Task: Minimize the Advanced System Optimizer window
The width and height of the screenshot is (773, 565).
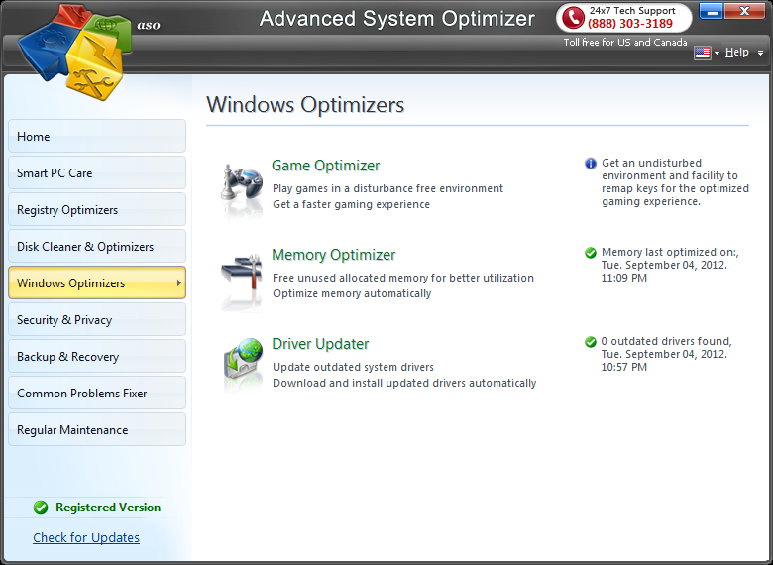Action: click(x=711, y=11)
